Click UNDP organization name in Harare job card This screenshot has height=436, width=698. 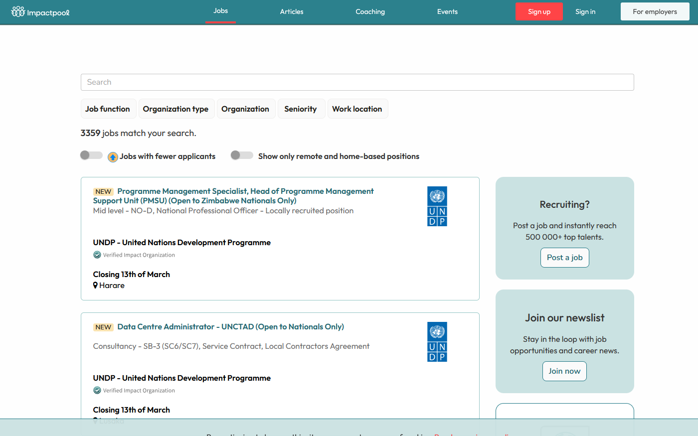coord(182,243)
